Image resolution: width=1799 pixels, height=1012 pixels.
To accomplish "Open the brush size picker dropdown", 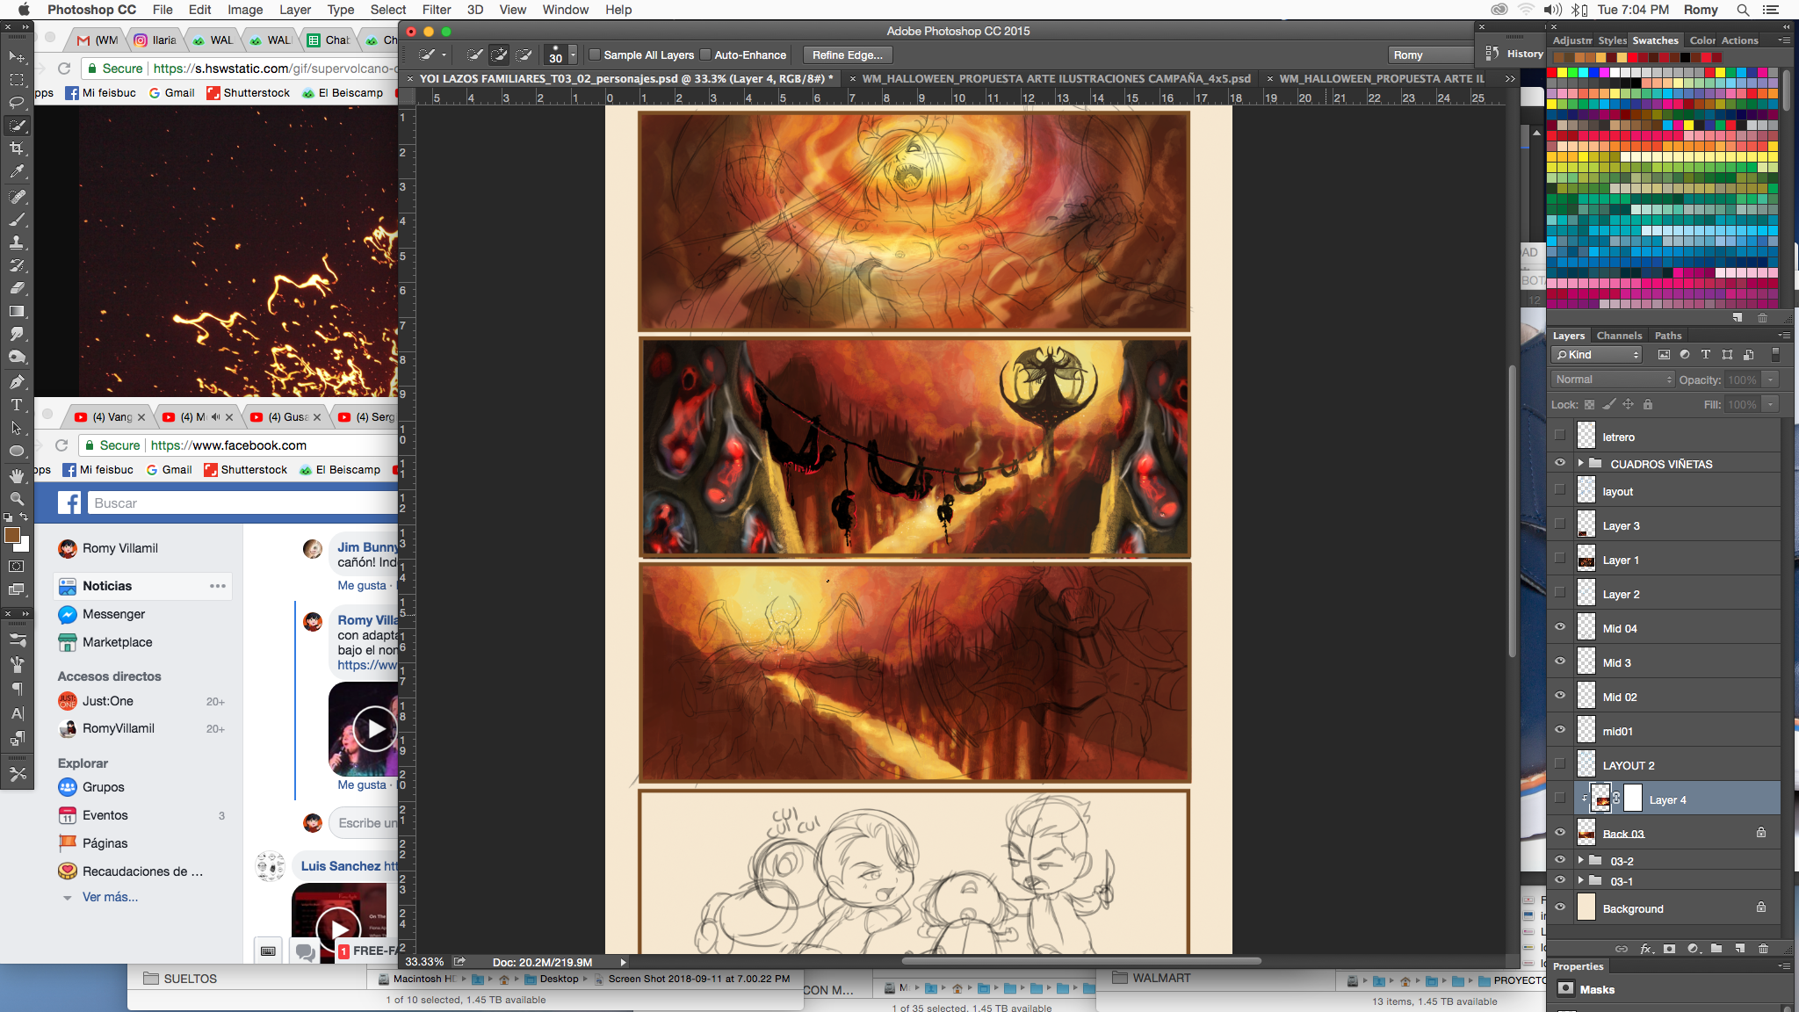I will click(573, 54).
